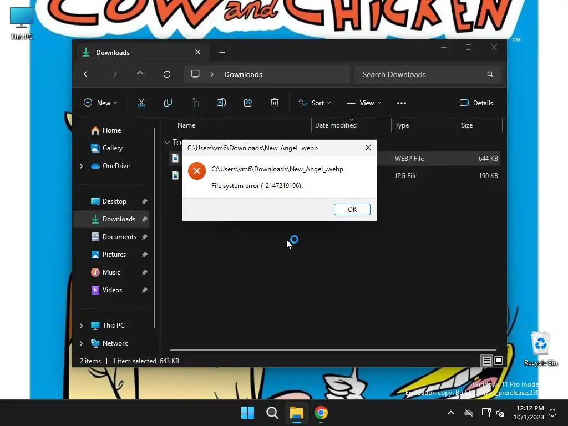Screen dimensions: 568x426
Task: Open the Windows Start menu
Action: click(x=248, y=413)
